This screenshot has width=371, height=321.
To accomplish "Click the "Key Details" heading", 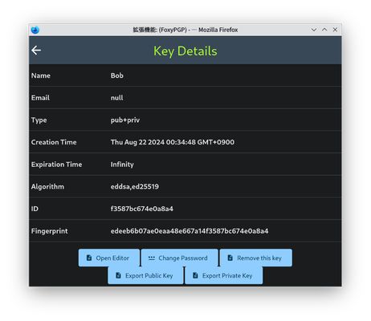I will pos(185,51).
